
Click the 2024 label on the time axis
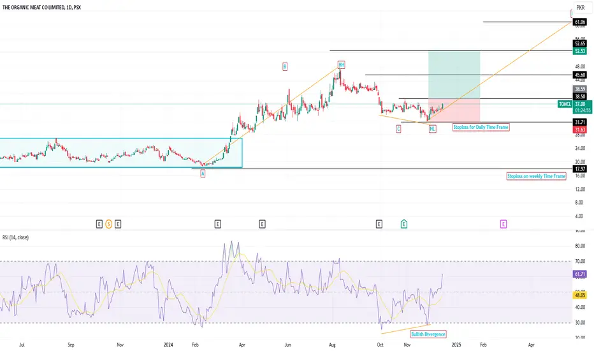[x=168, y=345]
